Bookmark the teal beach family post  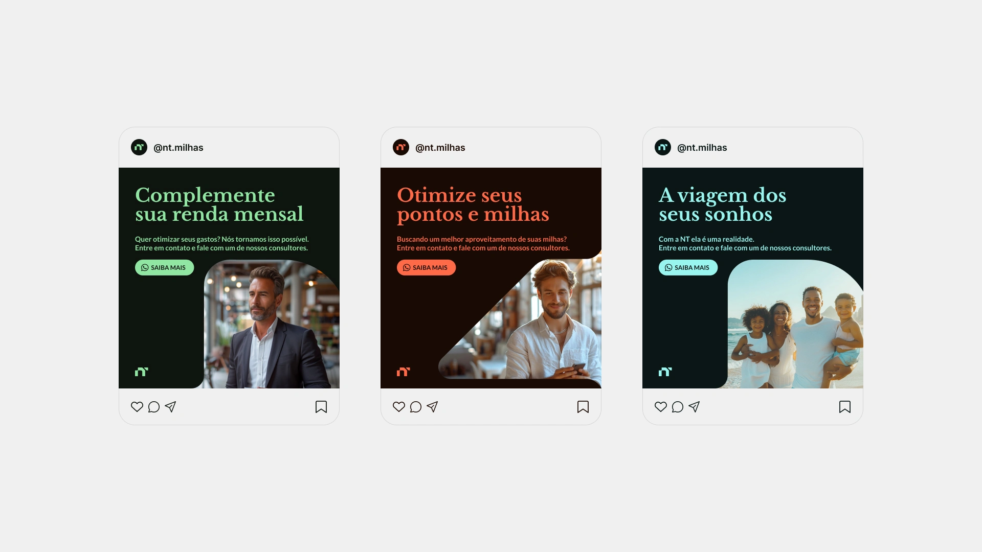pyautogui.click(x=845, y=407)
